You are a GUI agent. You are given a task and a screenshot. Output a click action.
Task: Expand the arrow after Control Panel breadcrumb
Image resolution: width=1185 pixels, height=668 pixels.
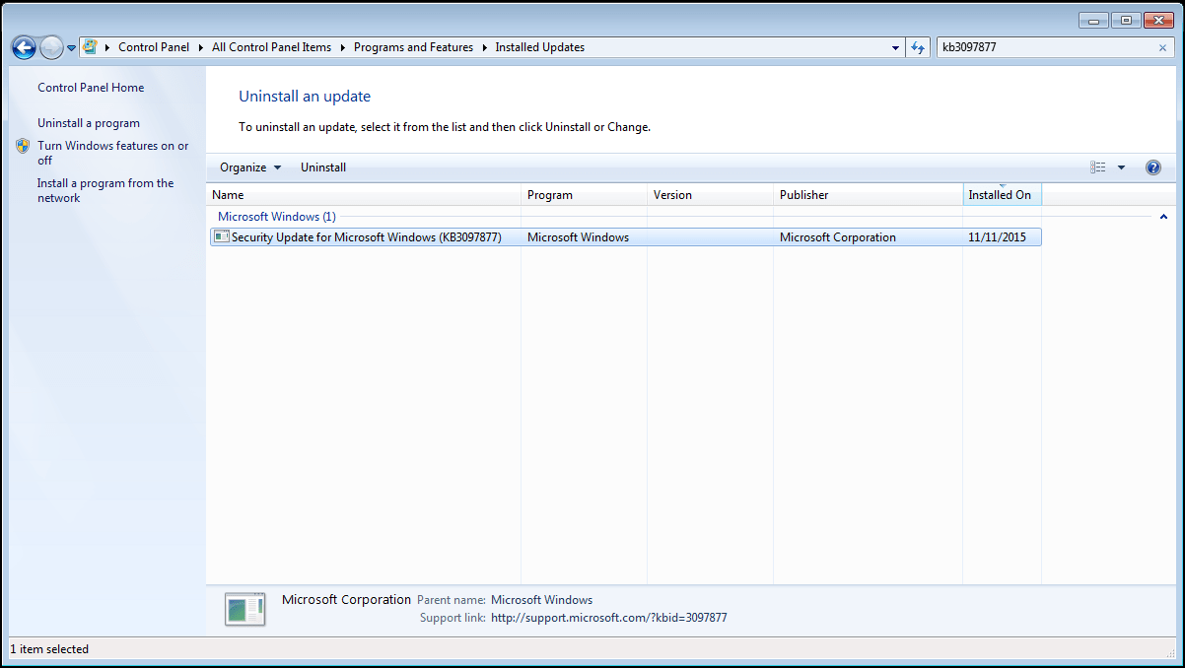pos(200,47)
